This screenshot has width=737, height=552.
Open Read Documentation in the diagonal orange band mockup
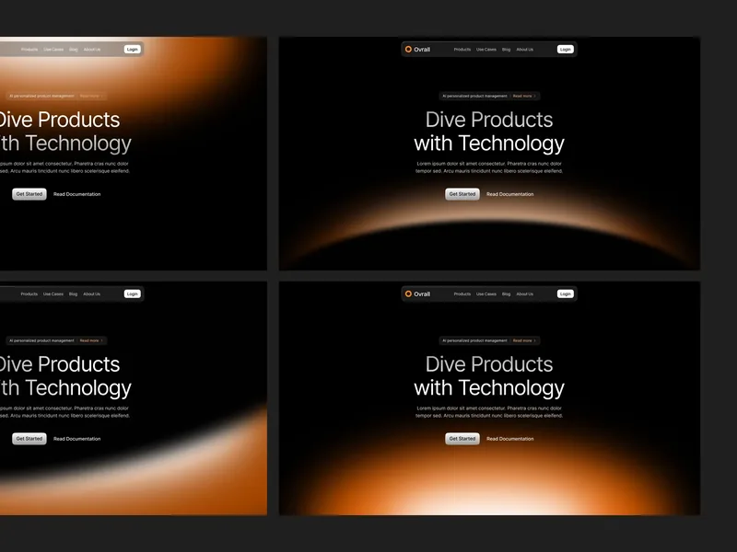click(77, 439)
